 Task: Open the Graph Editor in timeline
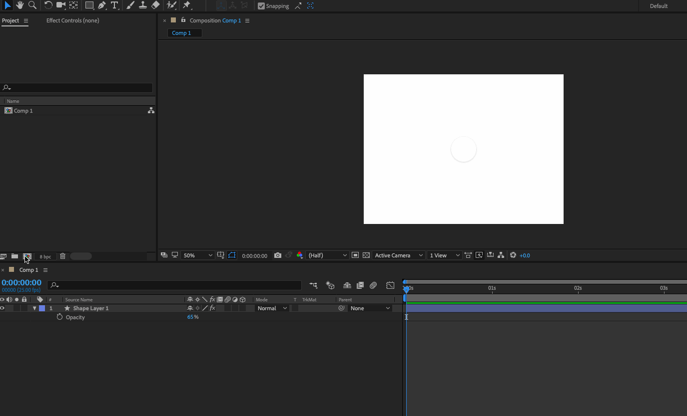tap(390, 285)
